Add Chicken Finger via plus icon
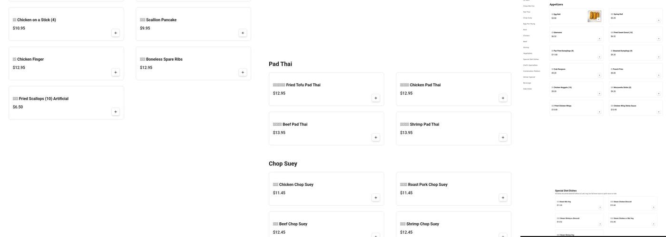Viewport: 666px width, 237px height. pos(115,73)
